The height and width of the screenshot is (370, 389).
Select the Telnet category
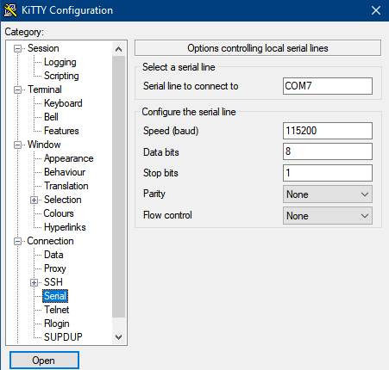click(x=57, y=310)
